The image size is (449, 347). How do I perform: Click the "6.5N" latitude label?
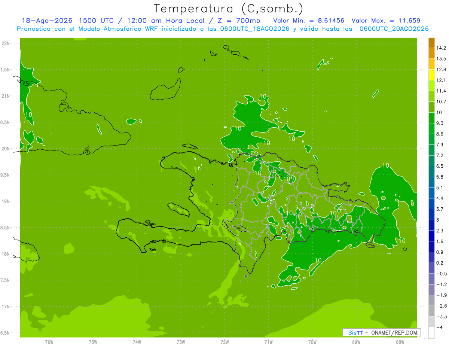pos(6,333)
